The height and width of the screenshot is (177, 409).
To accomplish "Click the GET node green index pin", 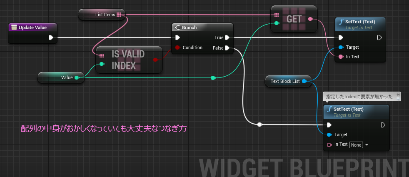I will (x=277, y=23).
